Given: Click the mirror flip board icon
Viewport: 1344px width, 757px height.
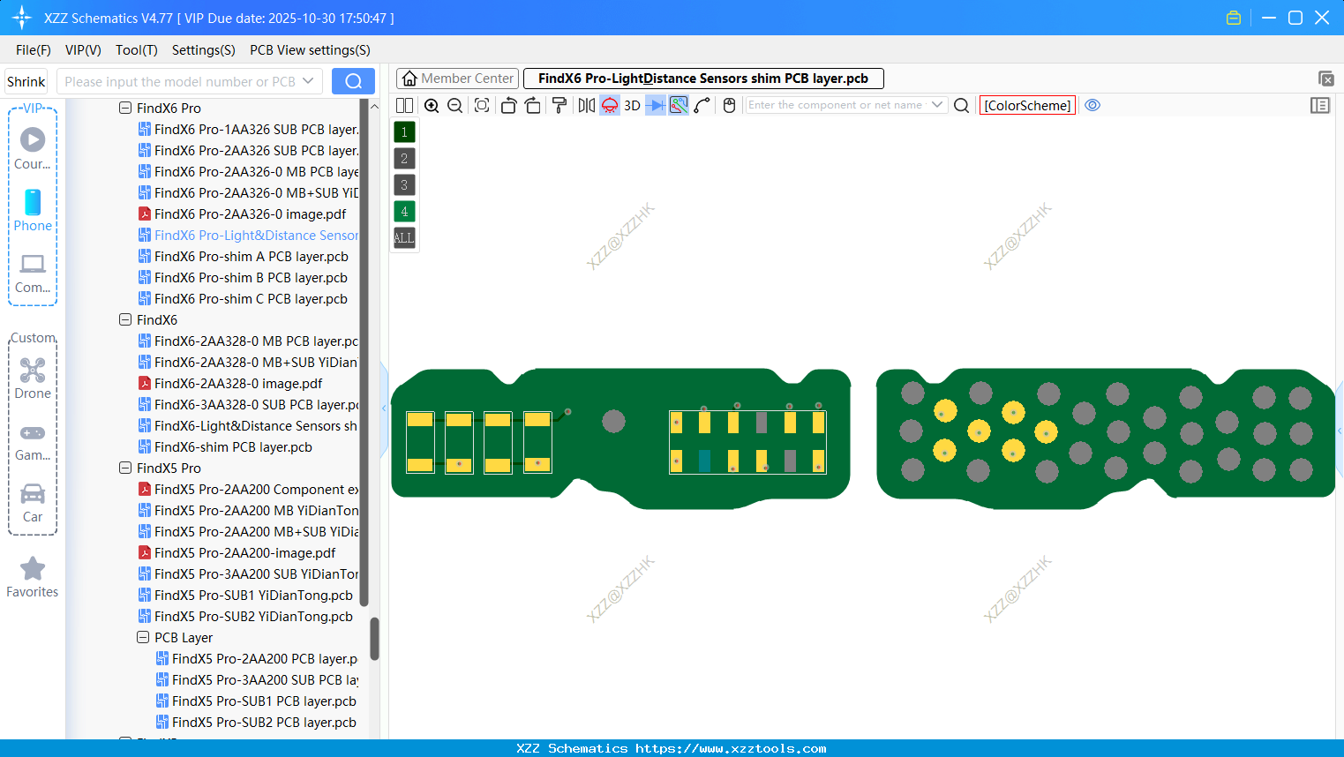Looking at the screenshot, I should pos(587,106).
